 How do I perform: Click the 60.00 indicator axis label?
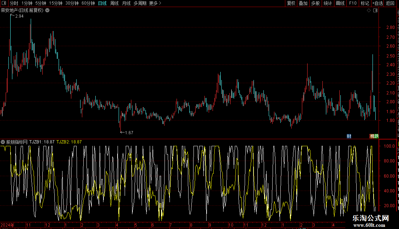click(389, 176)
